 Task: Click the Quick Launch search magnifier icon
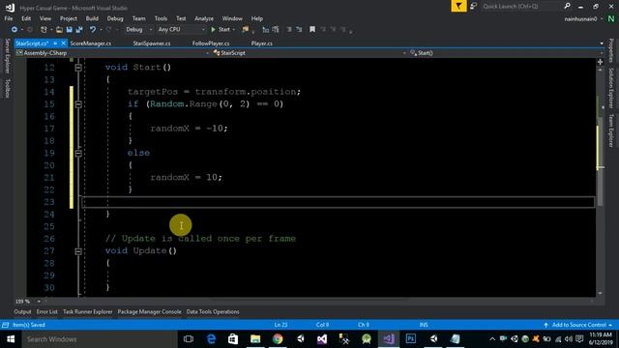point(568,7)
